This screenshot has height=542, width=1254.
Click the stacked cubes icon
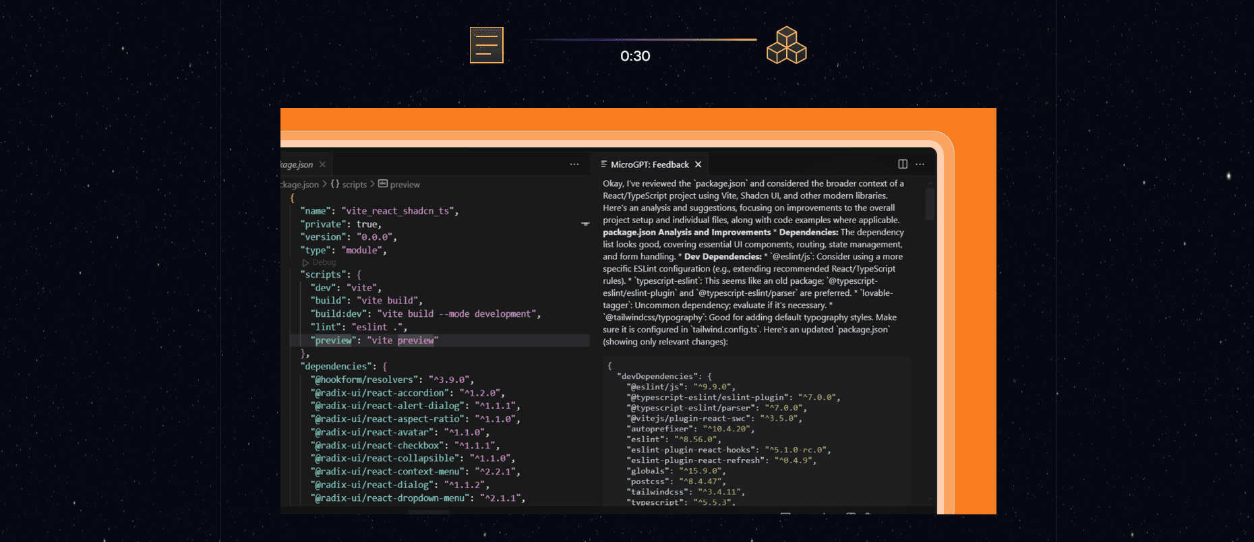pos(787,45)
